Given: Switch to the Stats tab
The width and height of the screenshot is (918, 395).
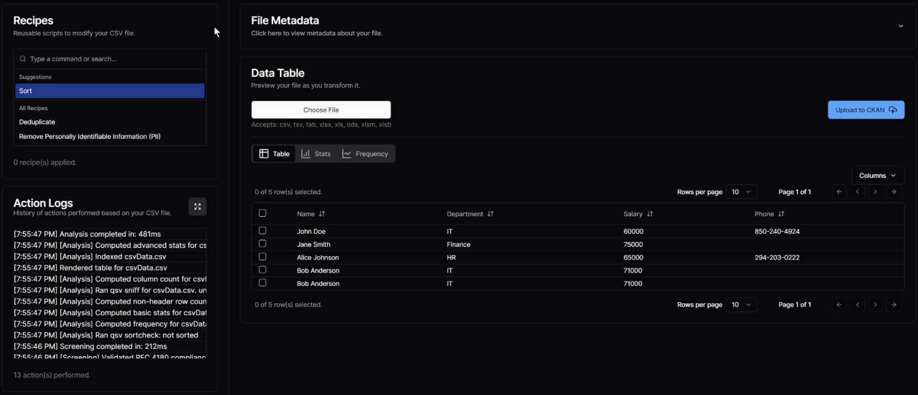Looking at the screenshot, I should coord(316,154).
